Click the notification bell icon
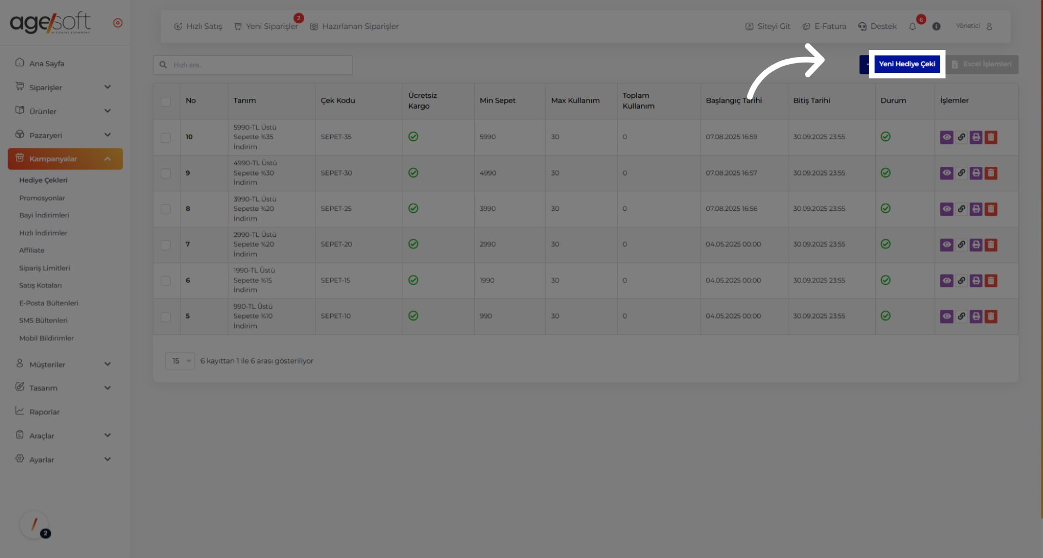 pos(913,27)
